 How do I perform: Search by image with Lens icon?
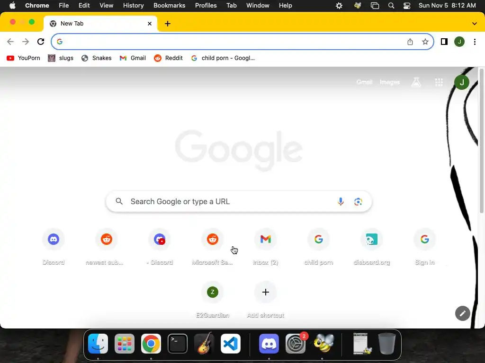[x=358, y=201]
